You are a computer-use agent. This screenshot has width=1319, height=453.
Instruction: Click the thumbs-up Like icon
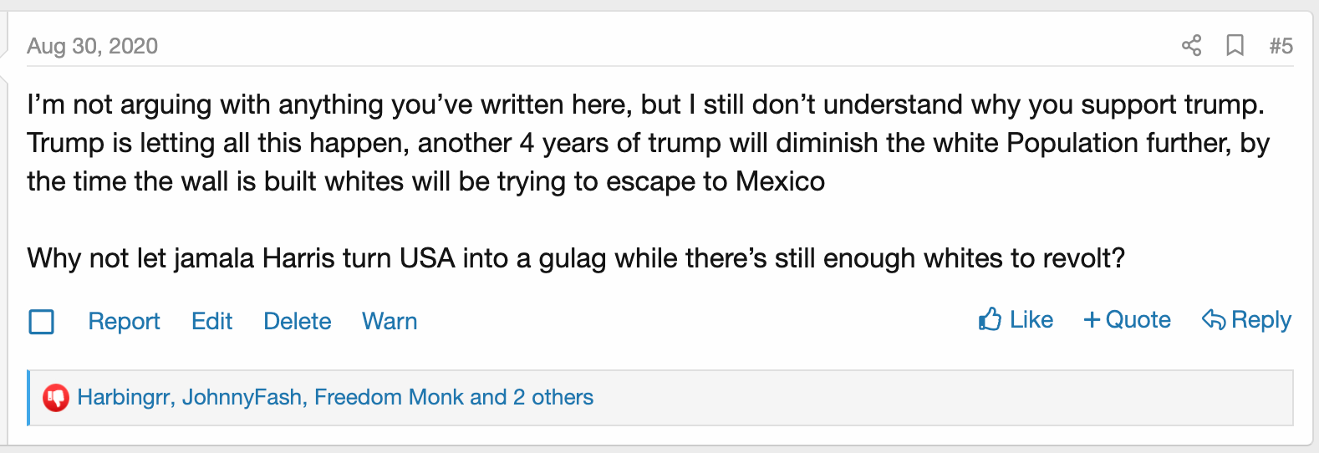[991, 319]
